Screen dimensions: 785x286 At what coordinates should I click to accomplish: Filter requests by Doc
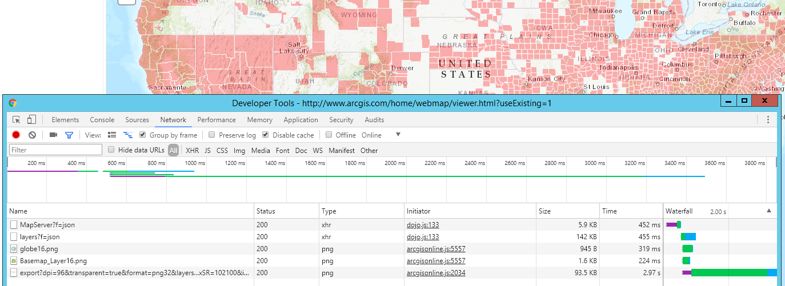[x=301, y=151]
